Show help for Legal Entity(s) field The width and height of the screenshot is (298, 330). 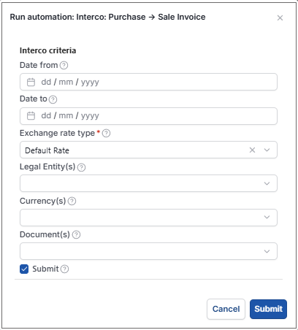click(x=81, y=167)
